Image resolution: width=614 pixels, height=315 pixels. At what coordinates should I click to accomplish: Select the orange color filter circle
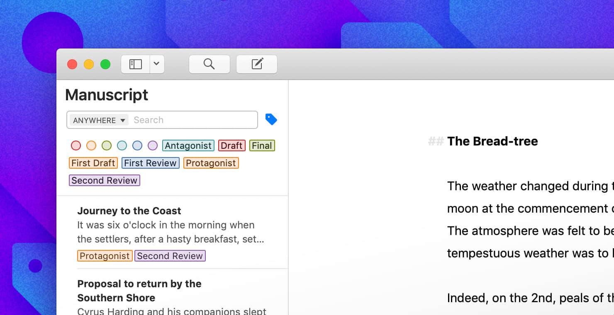[x=91, y=145]
